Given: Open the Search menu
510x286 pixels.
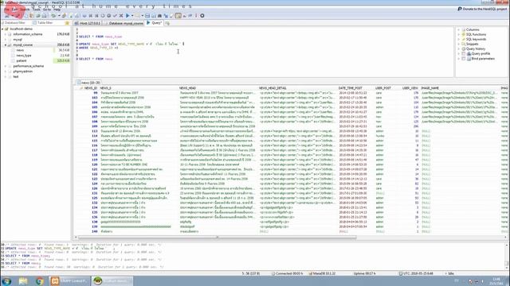Looking at the screenshot, I should [x=25, y=10].
